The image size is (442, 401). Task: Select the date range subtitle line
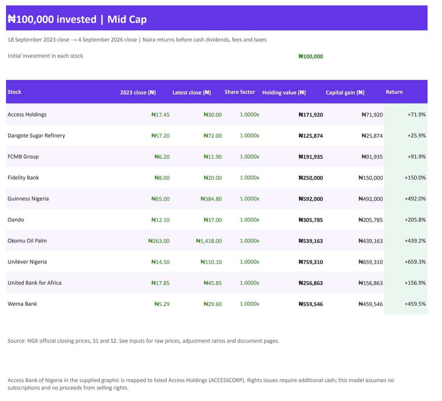[137, 40]
